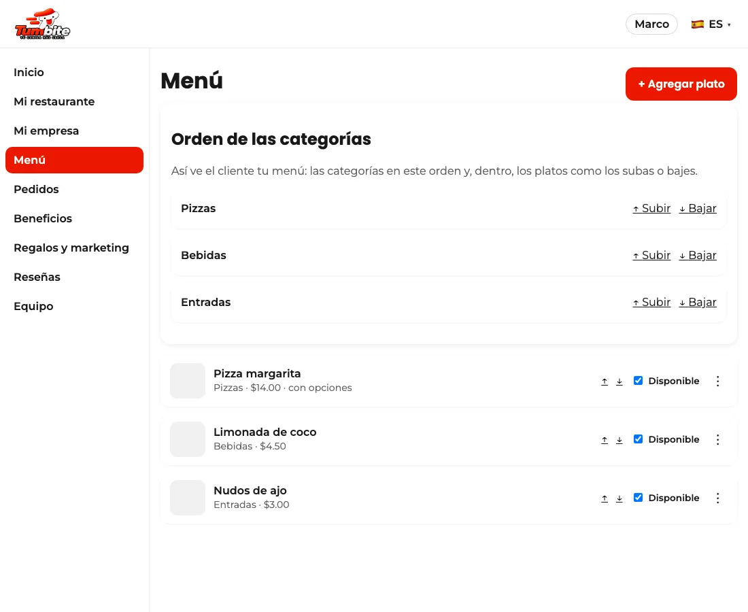Click 'Entradas · $3.00' text
The height and width of the screenshot is (612, 748).
(x=252, y=505)
